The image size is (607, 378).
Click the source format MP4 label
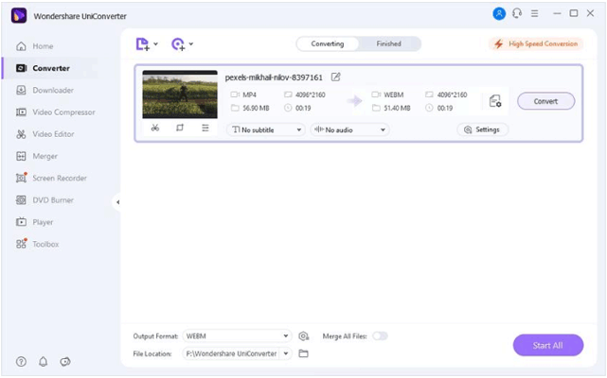tap(249, 95)
